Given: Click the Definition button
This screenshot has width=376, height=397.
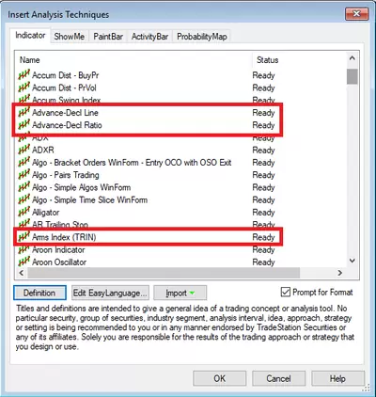Looking at the screenshot, I should pos(39,293).
